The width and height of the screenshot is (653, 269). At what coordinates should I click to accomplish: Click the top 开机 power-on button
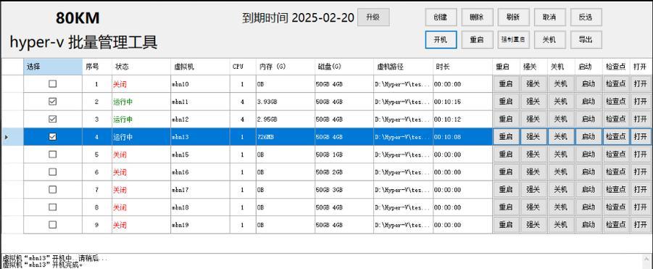click(x=441, y=40)
